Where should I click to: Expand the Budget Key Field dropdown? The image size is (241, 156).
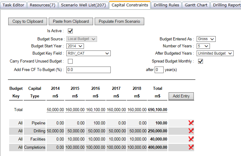click(x=88, y=53)
